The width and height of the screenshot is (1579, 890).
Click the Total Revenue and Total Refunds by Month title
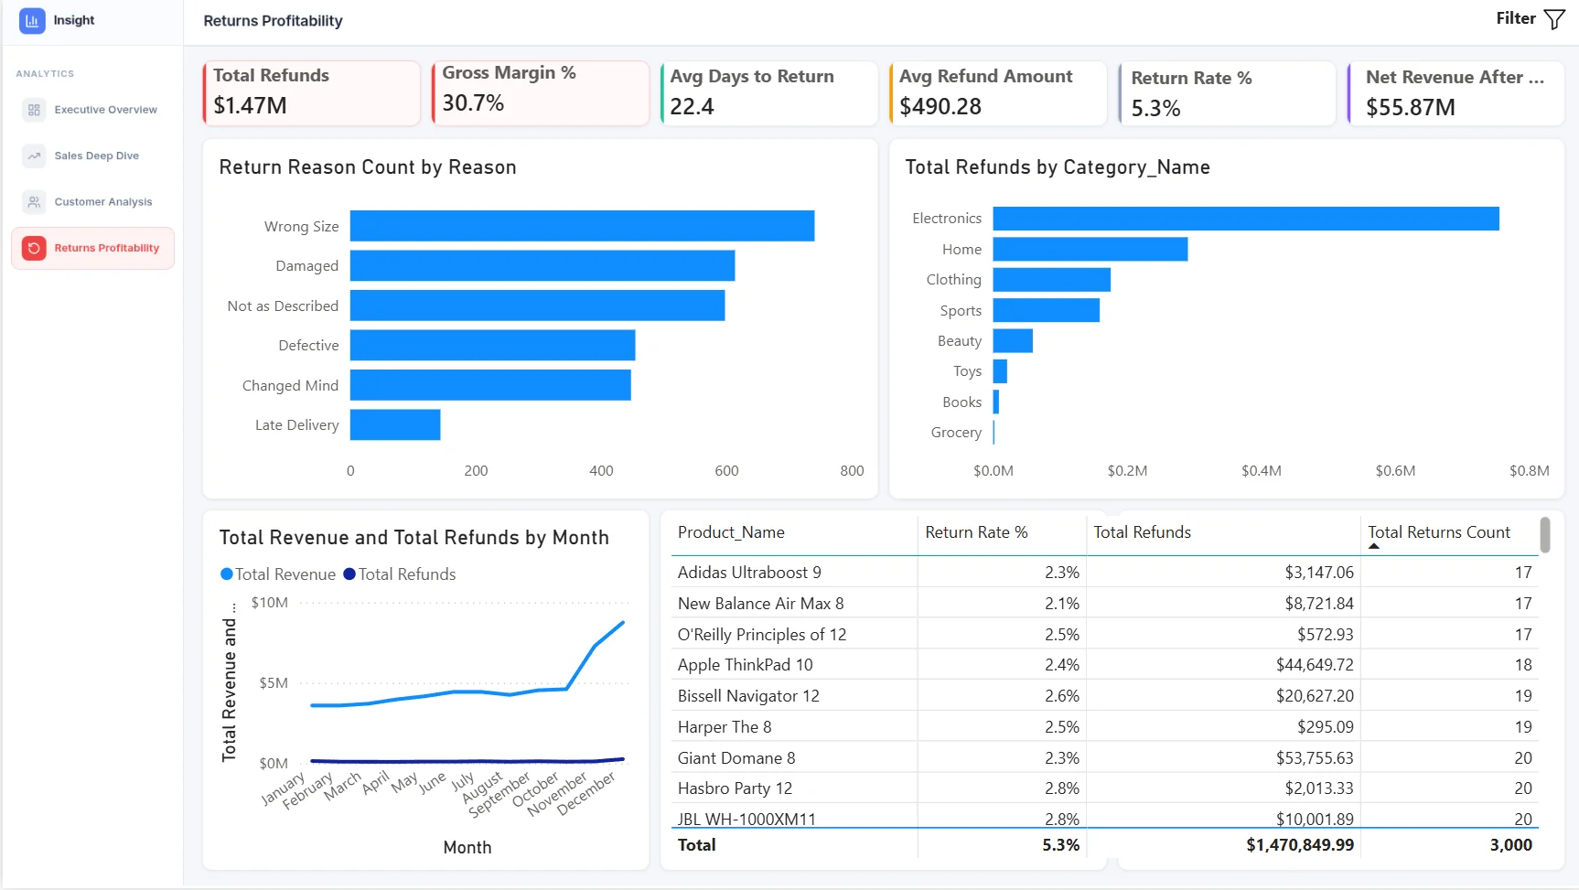tap(414, 538)
